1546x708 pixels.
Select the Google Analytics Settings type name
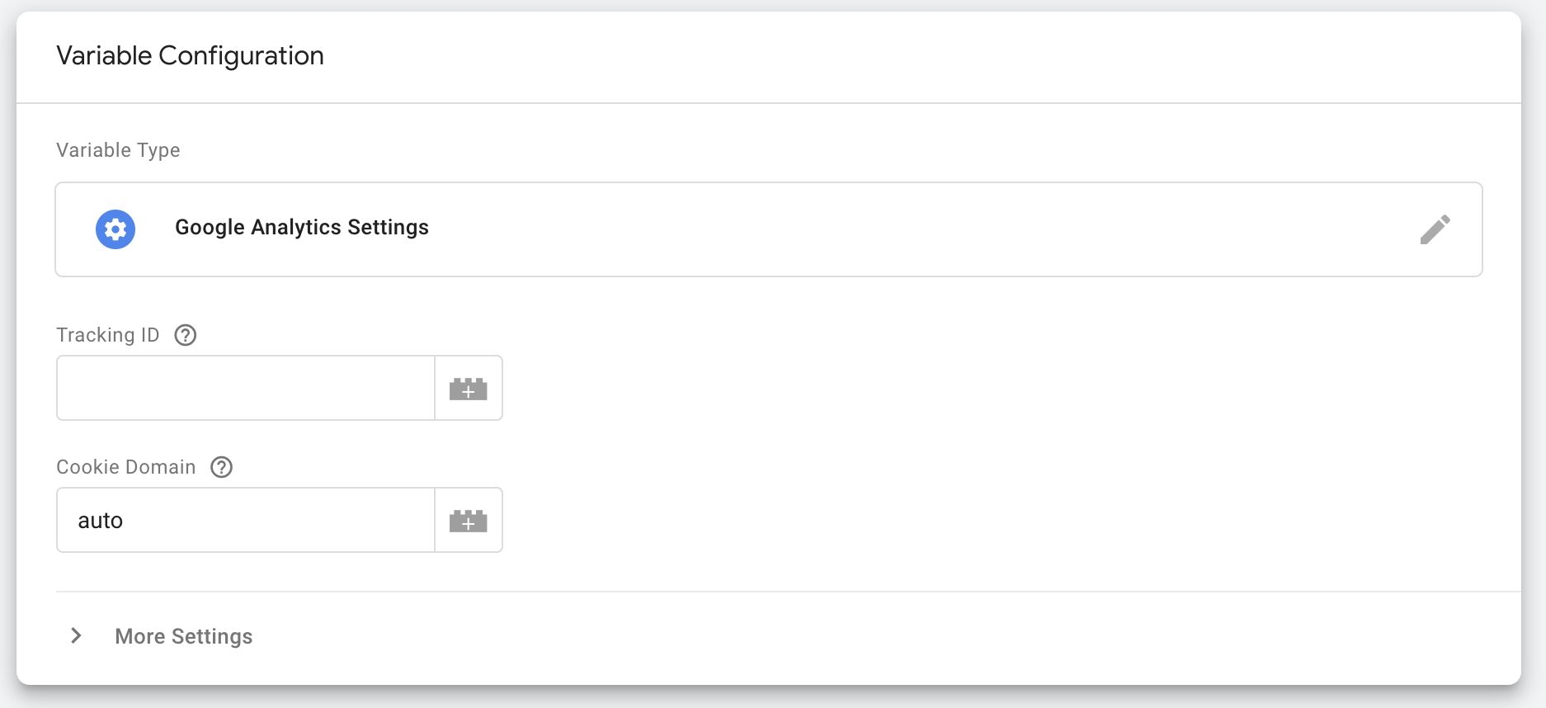[x=301, y=228]
